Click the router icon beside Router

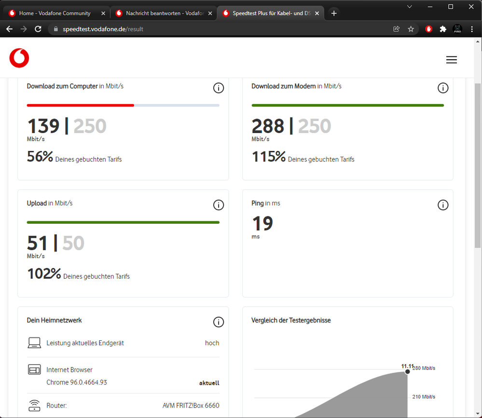click(34, 405)
